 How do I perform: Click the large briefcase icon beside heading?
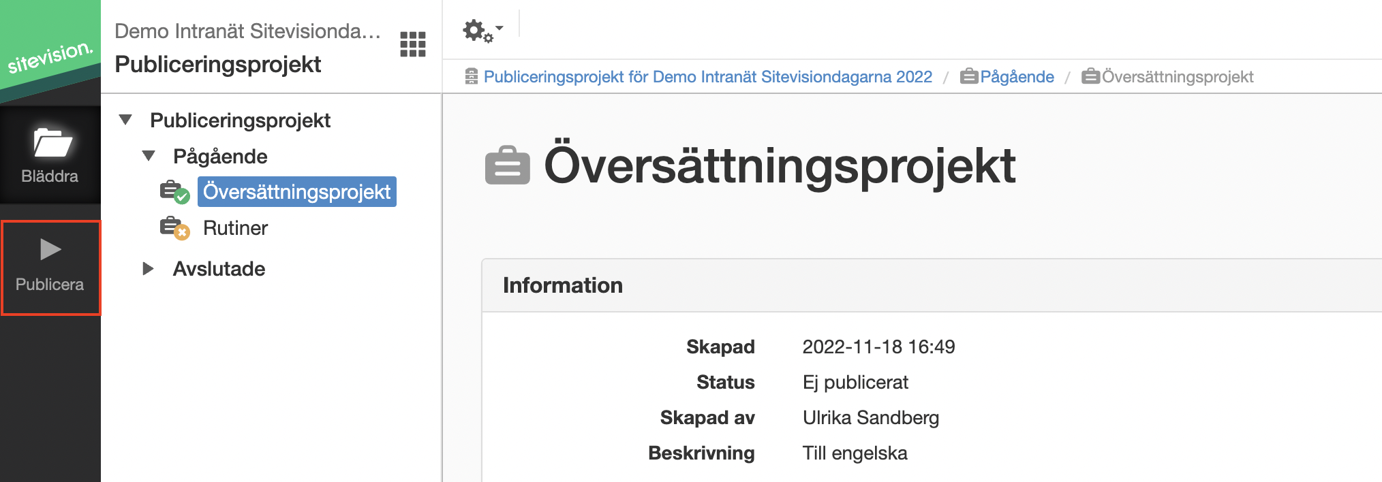click(x=507, y=165)
